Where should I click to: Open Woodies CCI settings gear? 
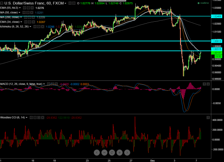click(35, 118)
